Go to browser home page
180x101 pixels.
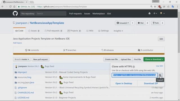[x=14, y=6]
